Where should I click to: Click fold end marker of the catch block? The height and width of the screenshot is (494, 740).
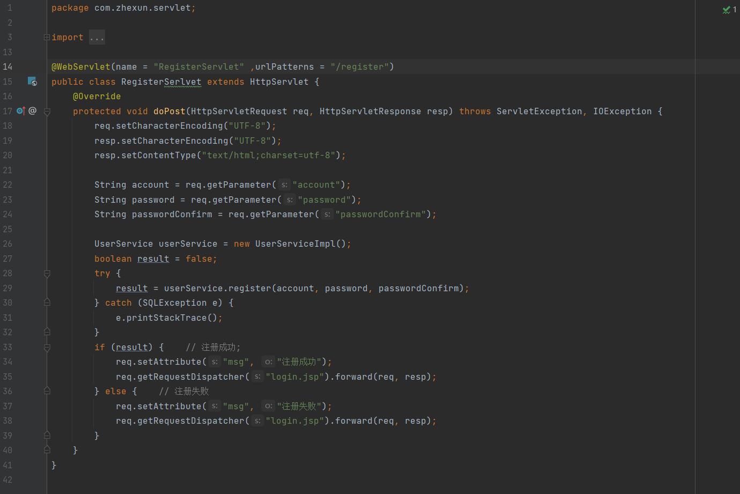[47, 332]
